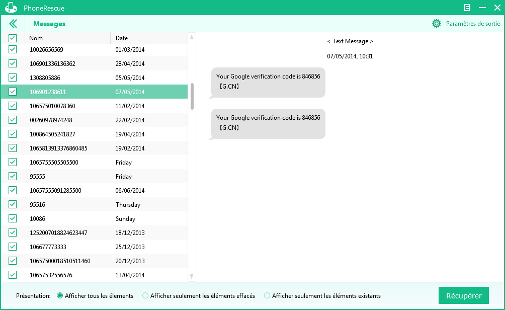Screen dimensions: 505x310
Task: Uncheck the 95516 checkbox
Action: pyautogui.click(x=13, y=205)
